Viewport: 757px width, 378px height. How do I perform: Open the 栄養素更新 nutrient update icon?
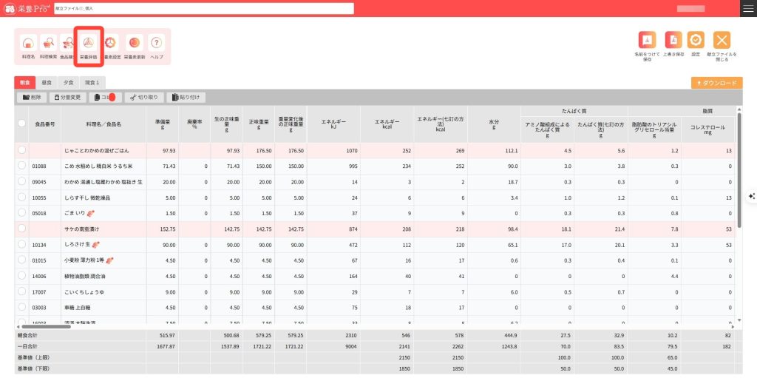(135, 45)
